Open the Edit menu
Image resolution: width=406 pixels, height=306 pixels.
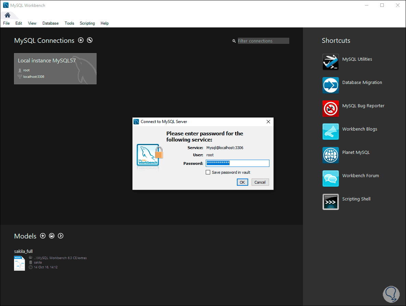18,23
